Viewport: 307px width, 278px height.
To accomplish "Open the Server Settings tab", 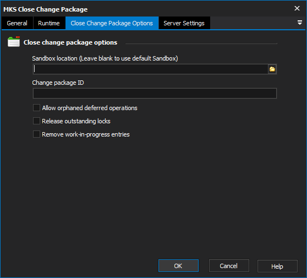I will (184, 23).
